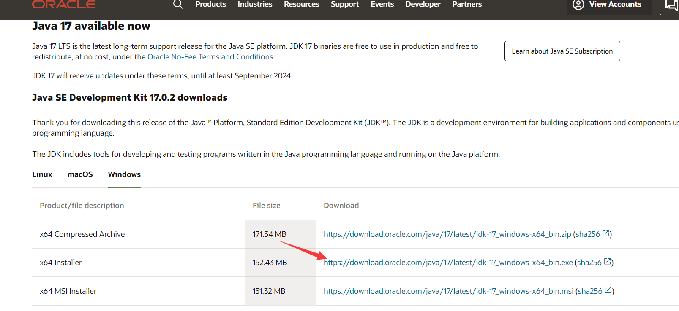Open the search magnifier icon
The image size is (679, 311).
(x=178, y=4)
